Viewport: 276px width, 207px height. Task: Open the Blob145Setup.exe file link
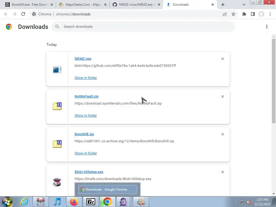89,172
